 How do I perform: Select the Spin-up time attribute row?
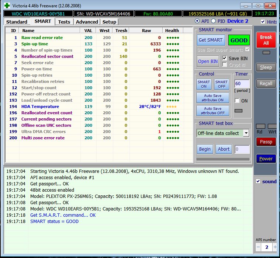99,44
